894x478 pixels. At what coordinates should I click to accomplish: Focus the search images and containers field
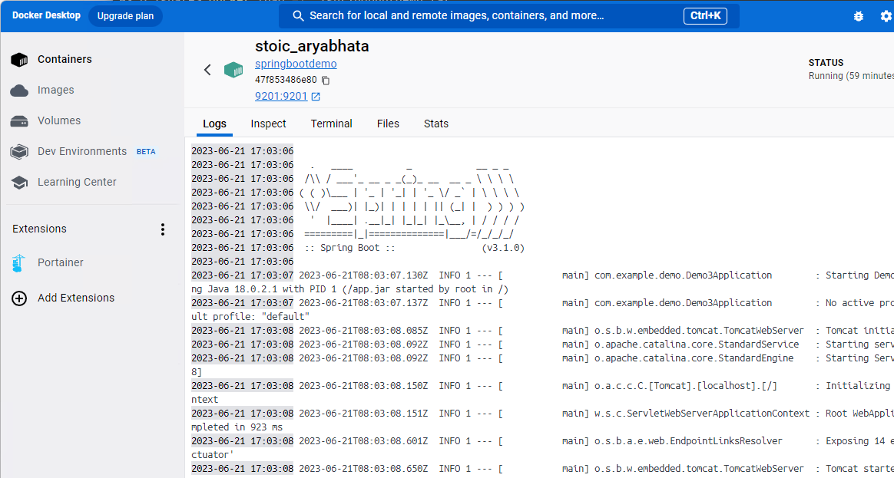pyautogui.click(x=508, y=16)
